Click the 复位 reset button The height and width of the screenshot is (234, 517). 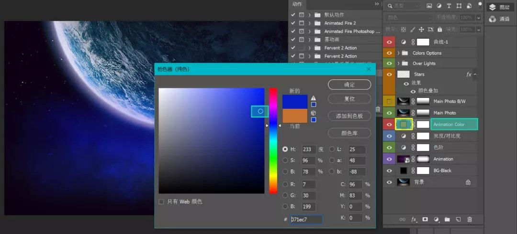click(x=349, y=99)
